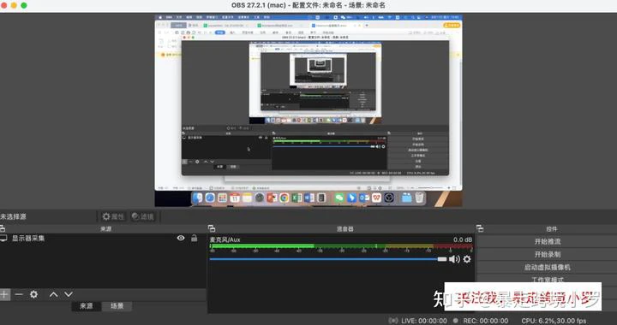Select the 显示器采集 source item

[103, 238]
